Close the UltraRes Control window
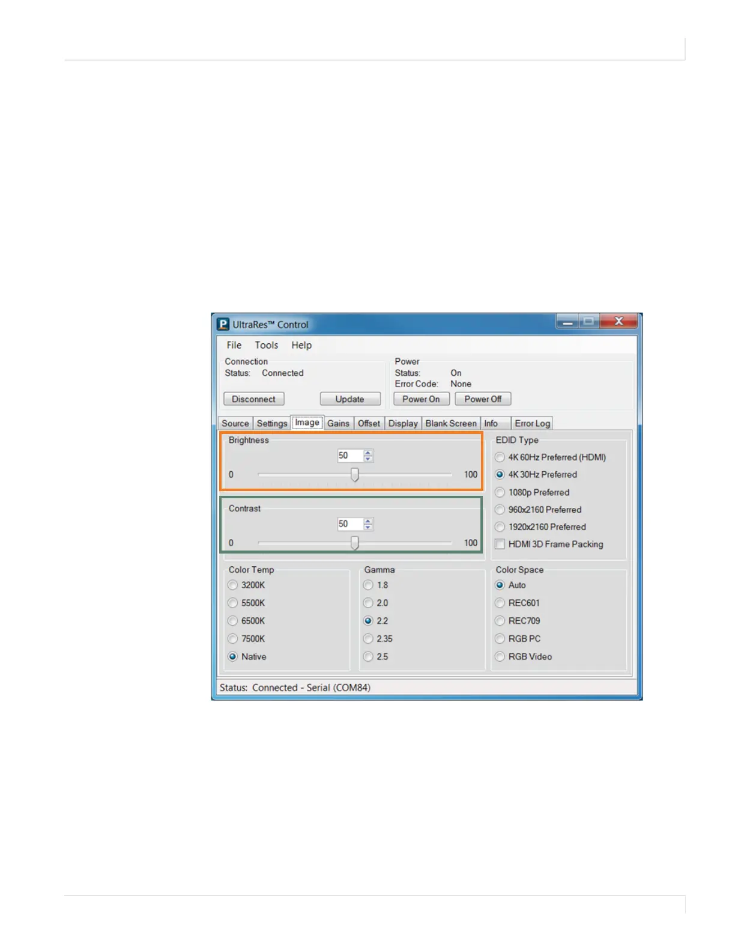The height and width of the screenshot is (952, 735). [x=619, y=322]
